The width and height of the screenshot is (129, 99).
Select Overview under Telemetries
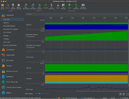(x=12, y=19)
